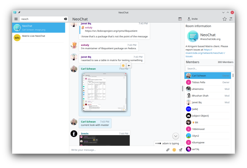
Task: Jump to latest message with down chevron
Action: [x=176, y=136]
